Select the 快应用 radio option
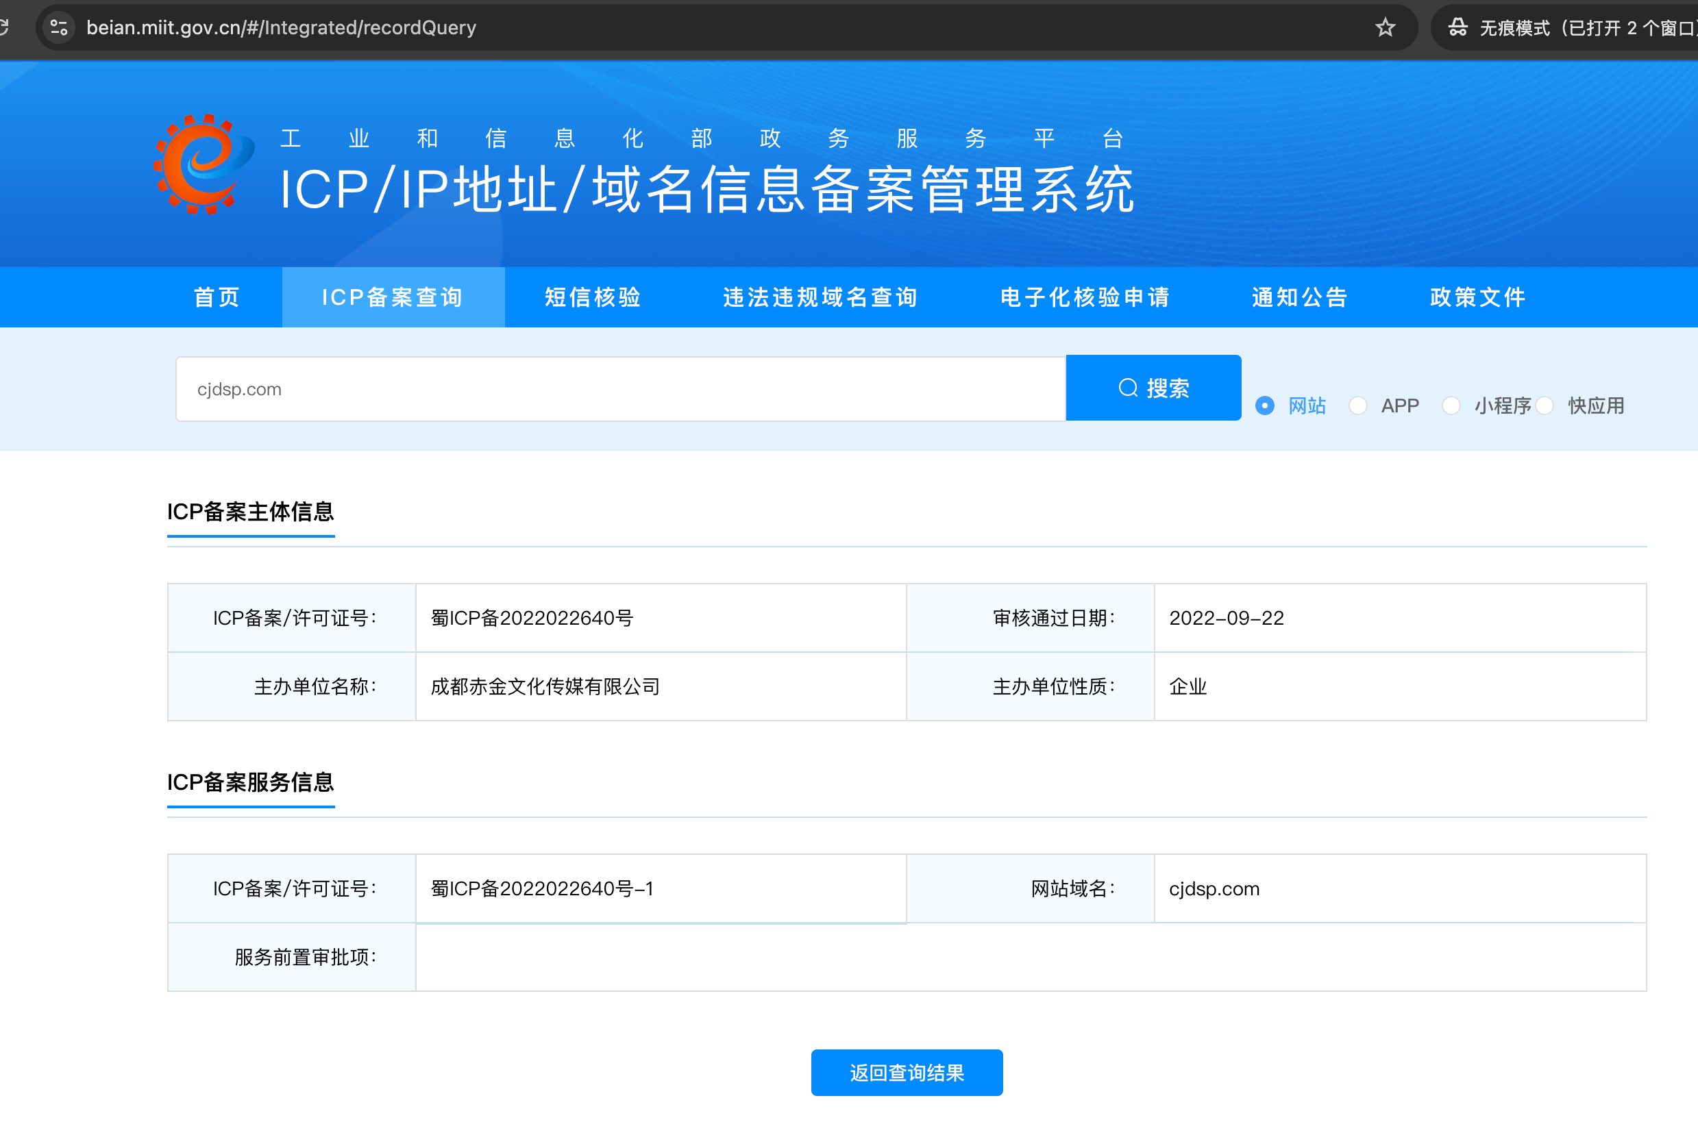This screenshot has height=1133, width=1698. click(x=1544, y=406)
